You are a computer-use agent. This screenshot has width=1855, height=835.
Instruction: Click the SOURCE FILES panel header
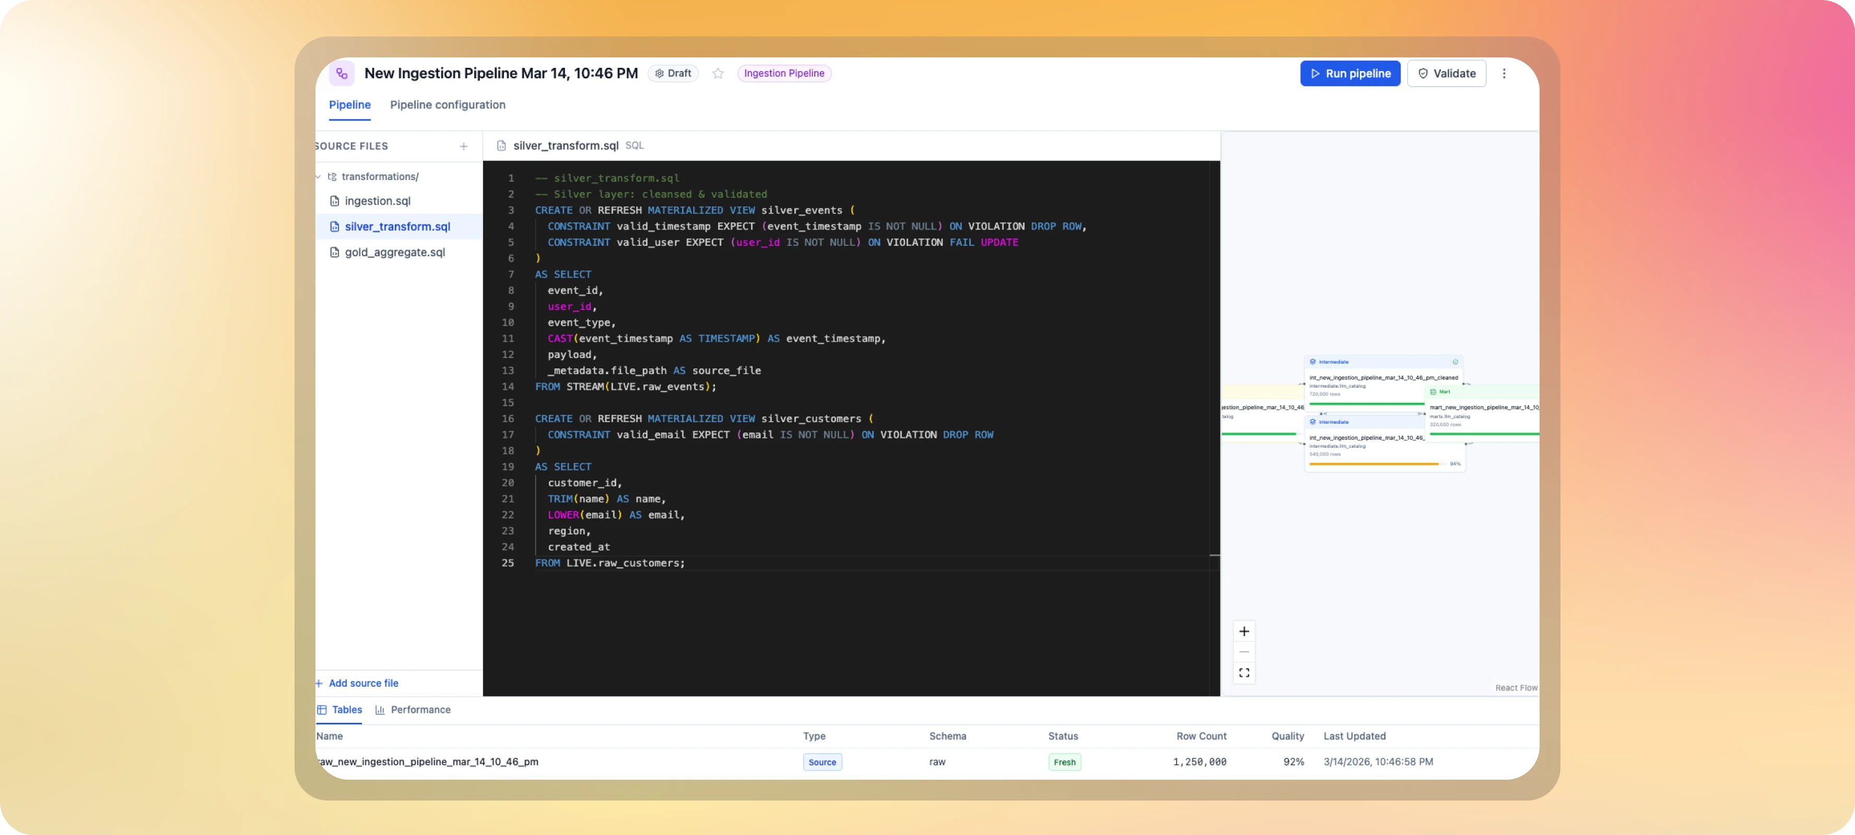tap(351, 147)
